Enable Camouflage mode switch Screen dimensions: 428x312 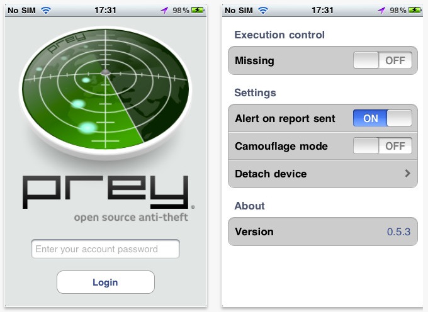point(383,146)
